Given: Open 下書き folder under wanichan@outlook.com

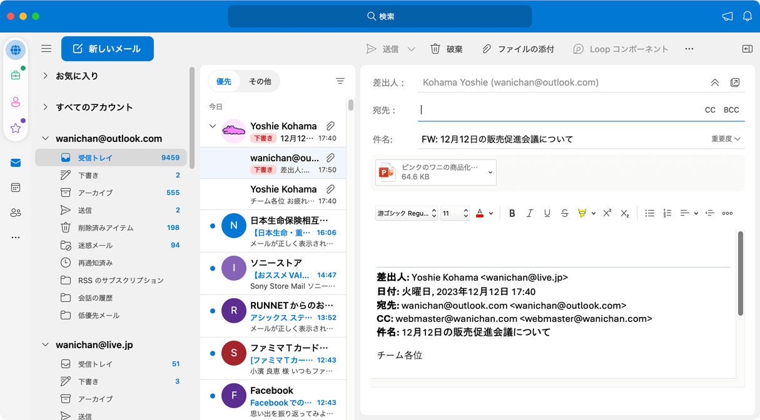Looking at the screenshot, I should [x=111, y=175].
